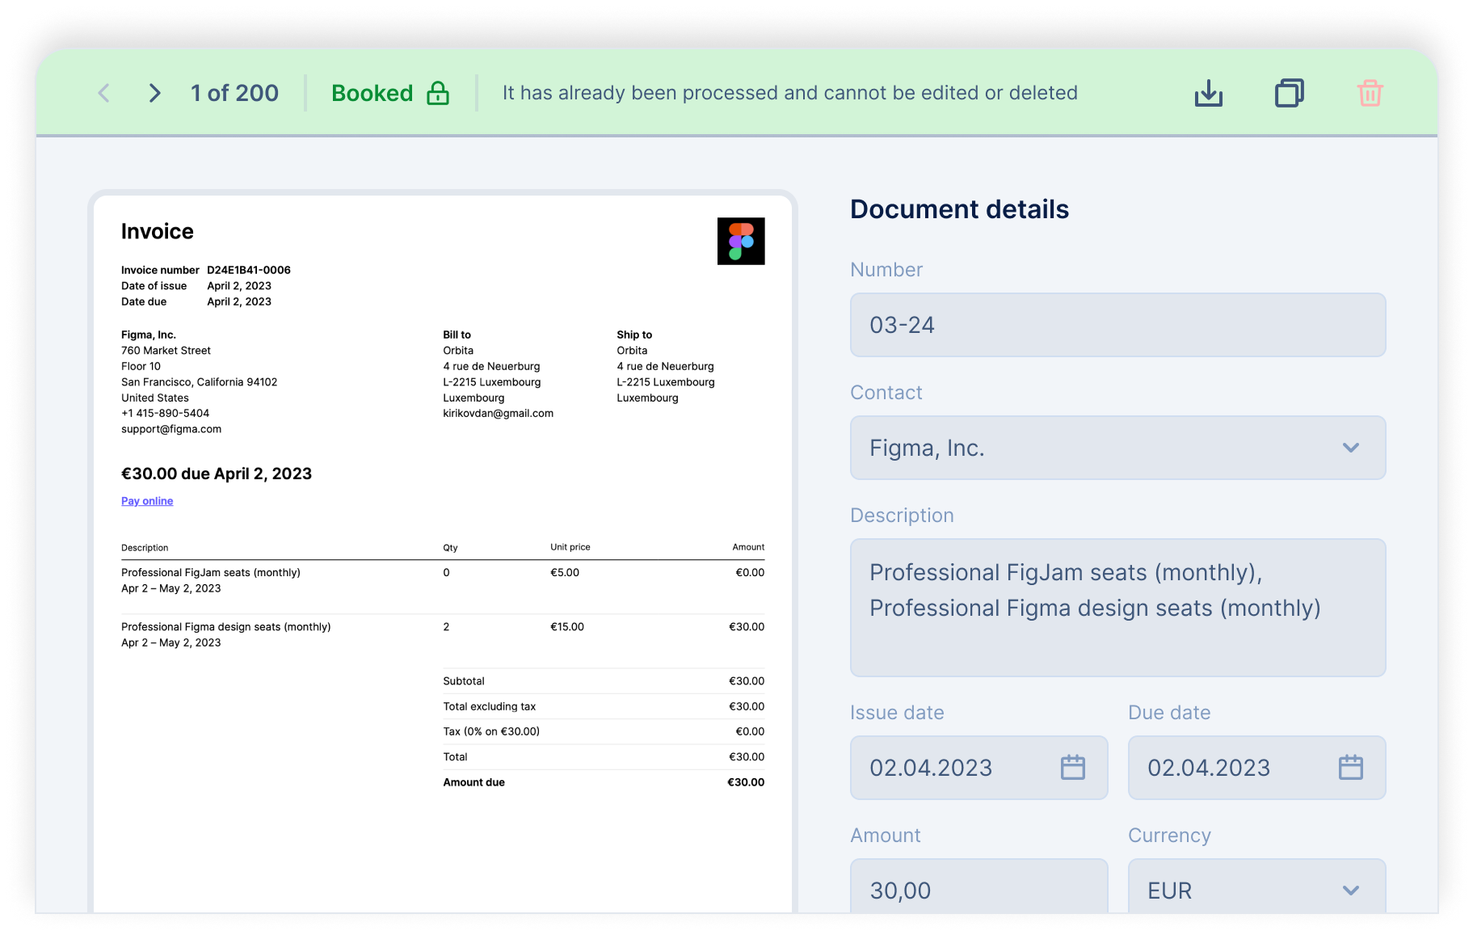1473x935 pixels.
Task: Click the lock icon beside Booked
Action: [x=437, y=92]
